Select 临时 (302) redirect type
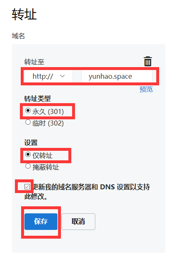This screenshot has height=261, width=189. 28,122
